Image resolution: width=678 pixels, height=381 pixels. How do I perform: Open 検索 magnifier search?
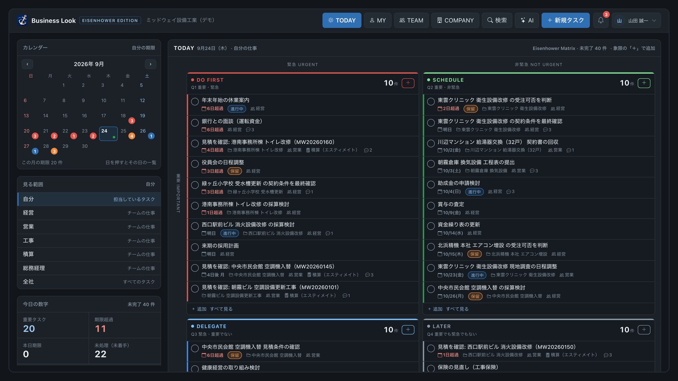497,20
